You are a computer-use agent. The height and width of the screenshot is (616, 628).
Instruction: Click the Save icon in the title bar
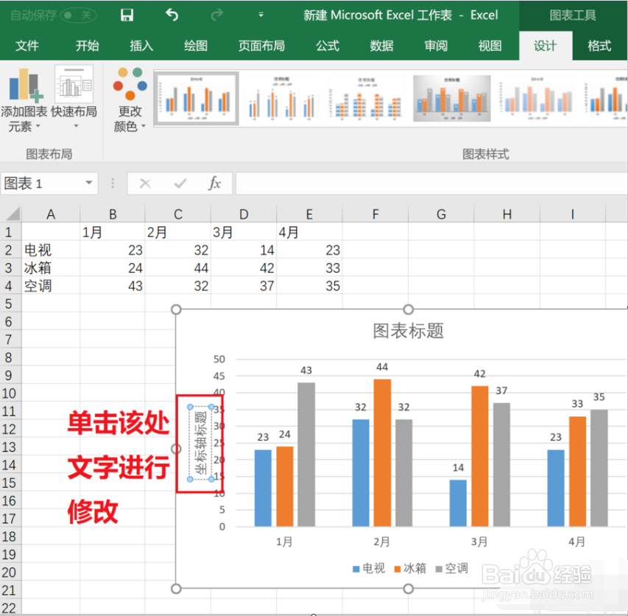point(127,15)
